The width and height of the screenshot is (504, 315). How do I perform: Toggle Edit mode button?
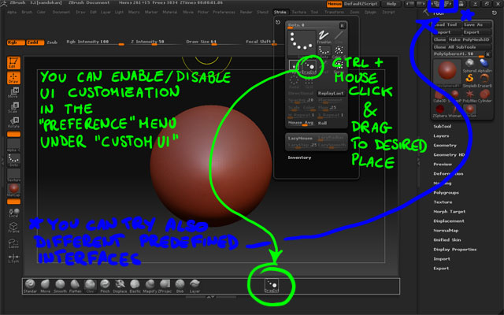(14, 63)
